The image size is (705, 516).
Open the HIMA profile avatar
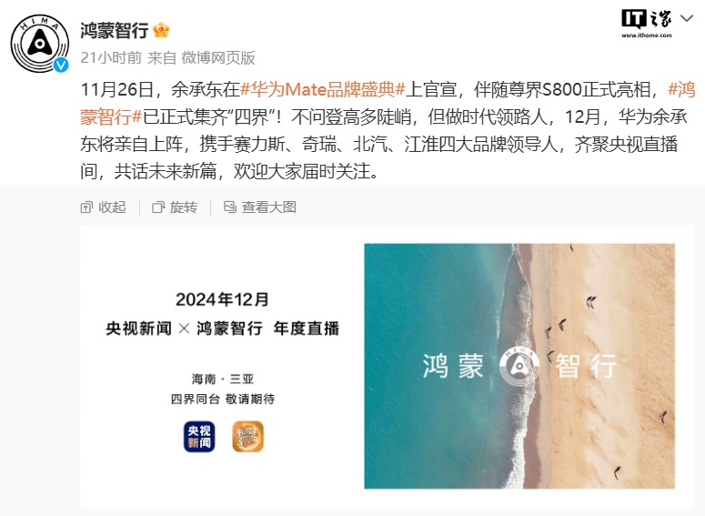click(40, 44)
